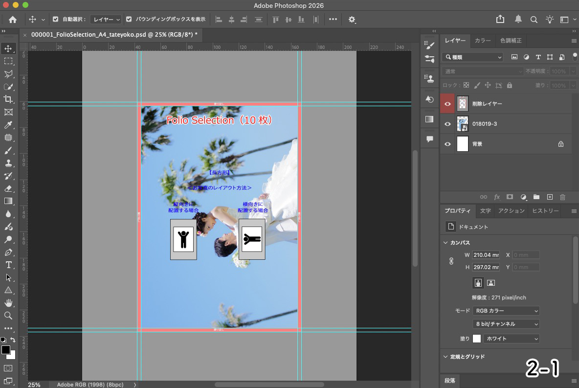This screenshot has height=388, width=579.
Task: Hide the 削除レイヤー layer
Action: (447, 104)
